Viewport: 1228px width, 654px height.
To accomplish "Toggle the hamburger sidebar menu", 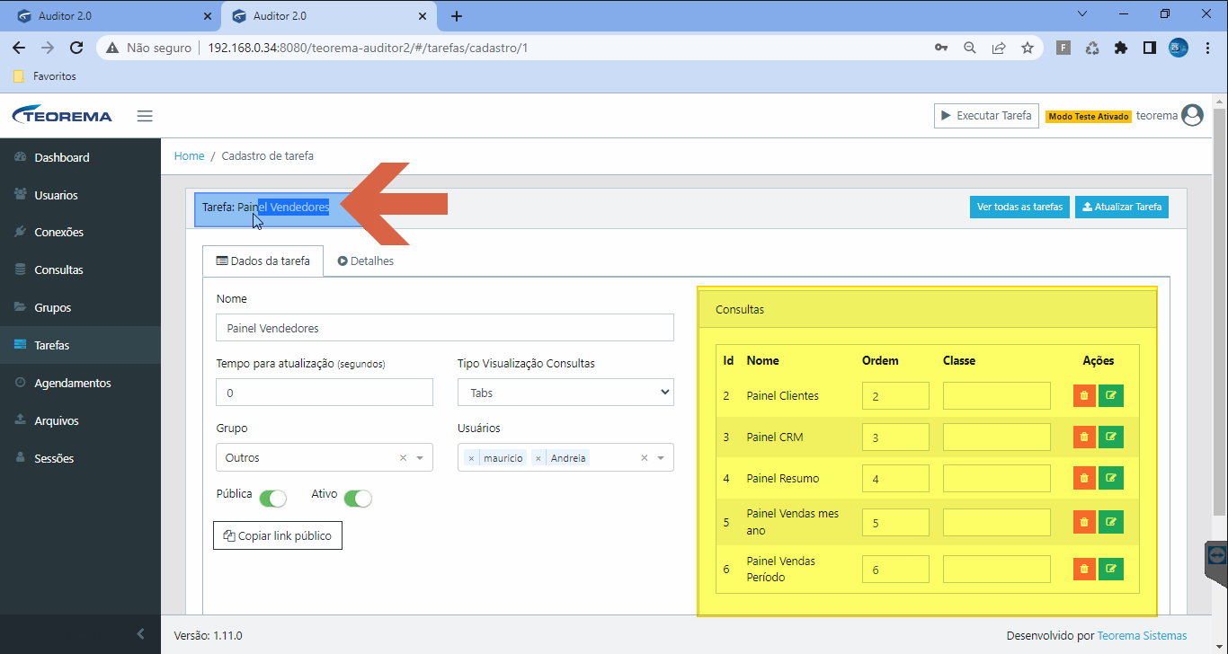I will 145,116.
